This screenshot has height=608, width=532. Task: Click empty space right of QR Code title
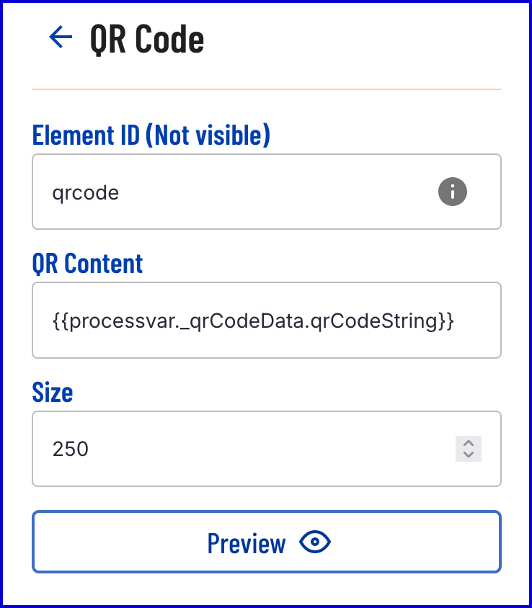tap(360, 39)
